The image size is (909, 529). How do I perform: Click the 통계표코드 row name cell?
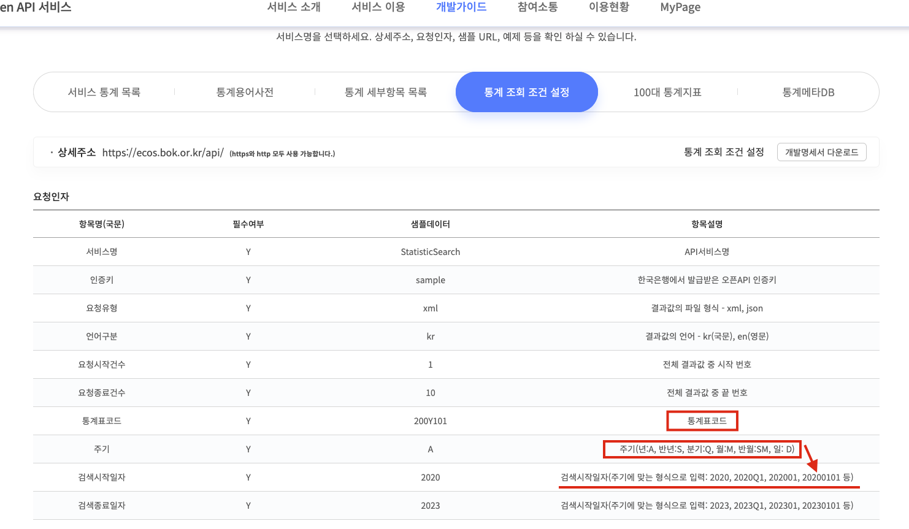102,421
